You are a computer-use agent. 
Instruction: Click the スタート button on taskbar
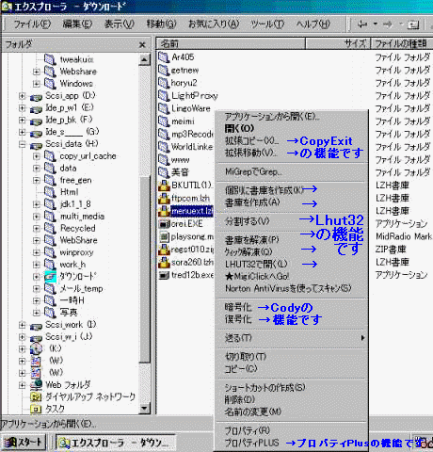pos(24,443)
